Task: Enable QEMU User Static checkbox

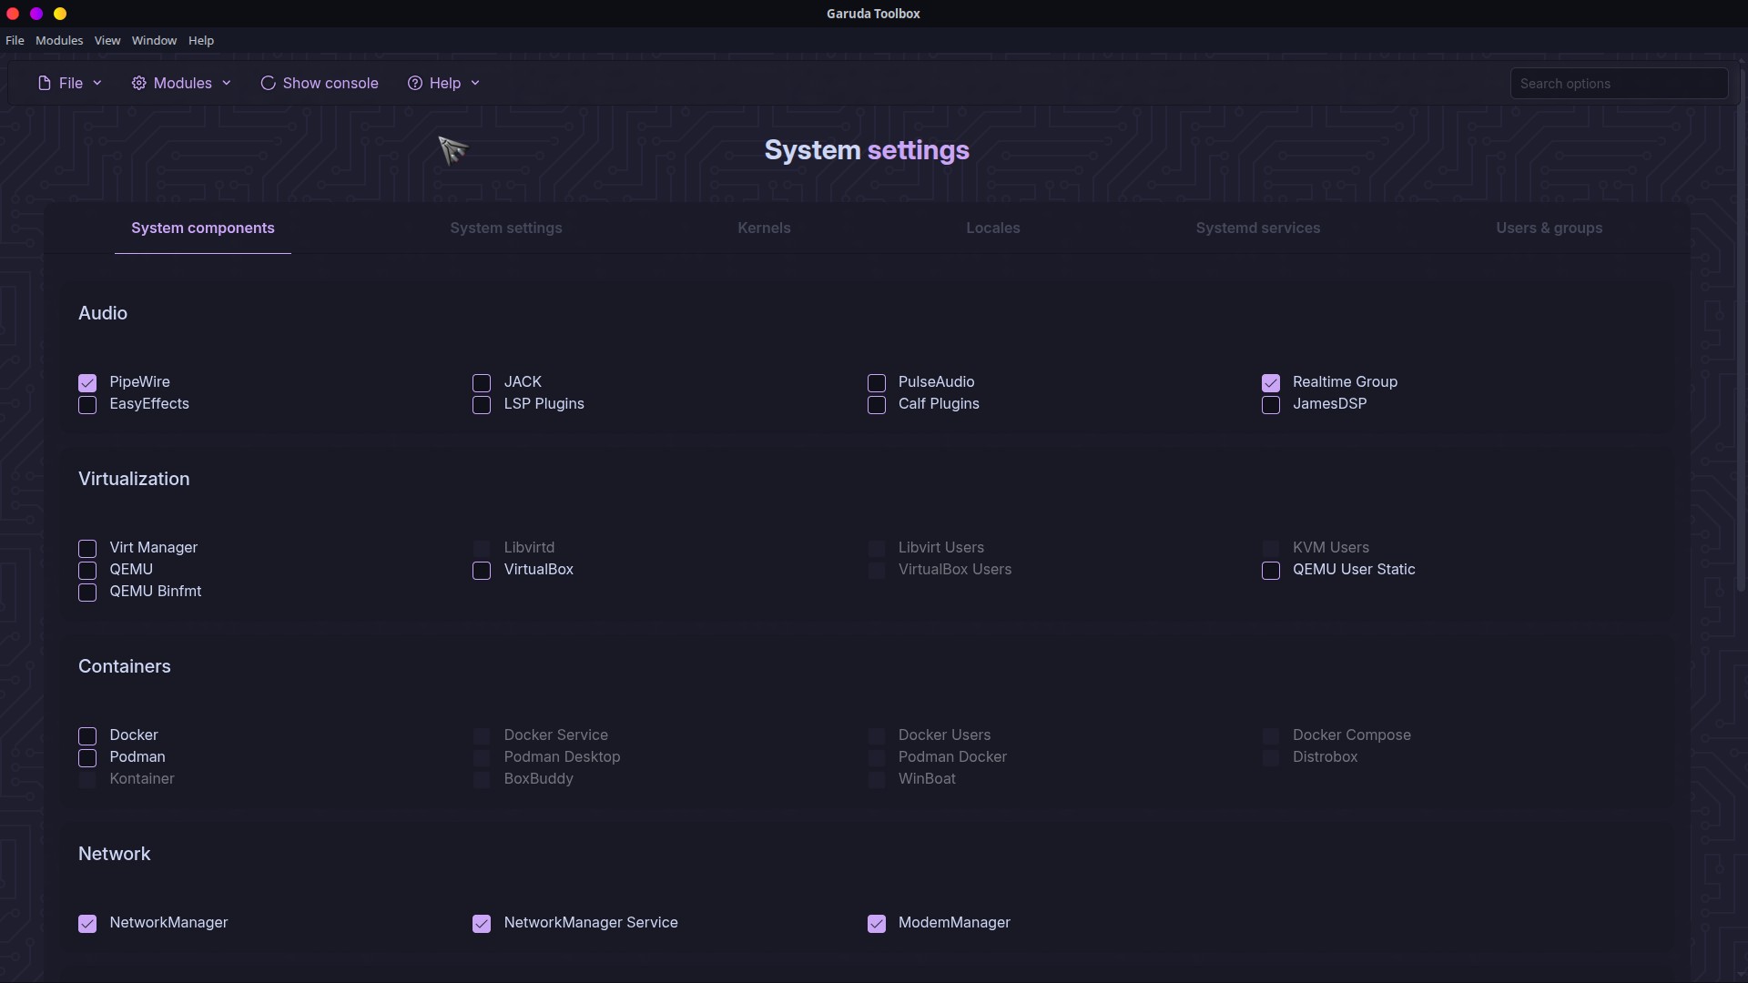Action: pos(1271,570)
